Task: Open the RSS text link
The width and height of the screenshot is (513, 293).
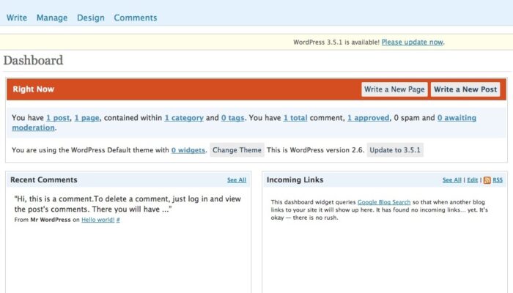Action: [x=498, y=180]
